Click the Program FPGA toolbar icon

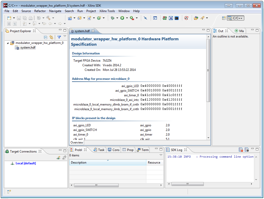coord(165,18)
